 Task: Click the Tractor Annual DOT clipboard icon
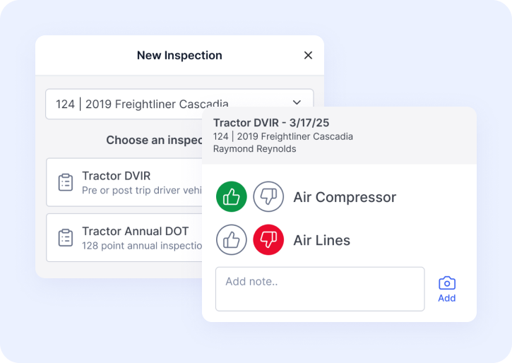tap(66, 237)
